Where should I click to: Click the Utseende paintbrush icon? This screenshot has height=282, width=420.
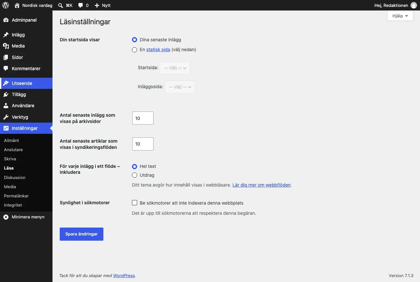click(x=6, y=83)
